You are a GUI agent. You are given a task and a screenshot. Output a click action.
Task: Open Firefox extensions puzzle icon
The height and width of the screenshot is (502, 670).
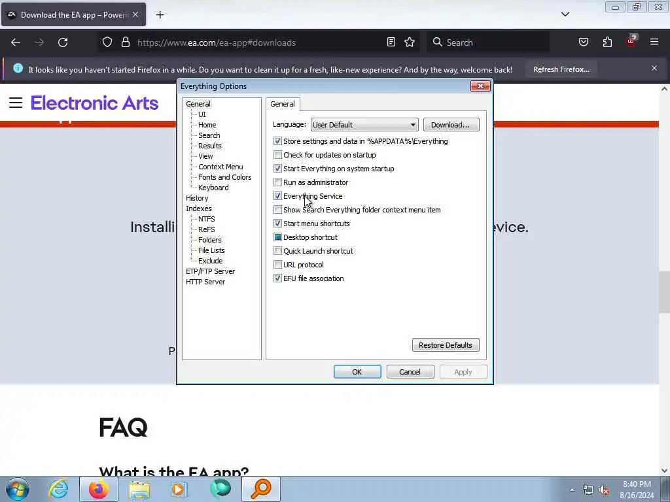point(607,42)
